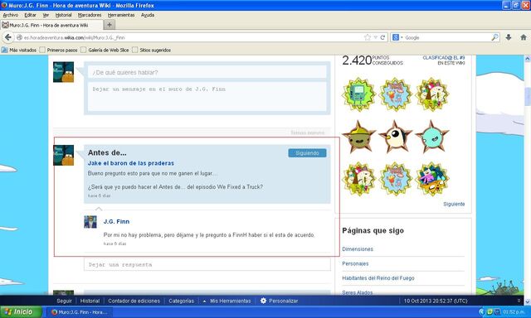531x318 pixels.
Task: Click Seguir in the bottom toolbar
Action: coord(64,301)
